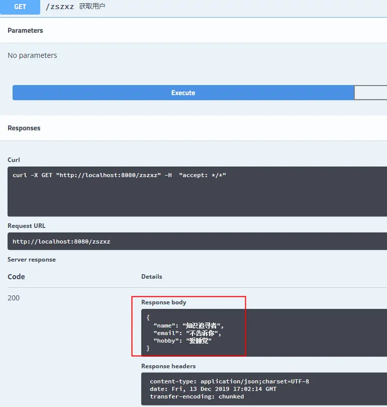The width and height of the screenshot is (387, 407).
Task: Select the Responses section heading
Action: tap(24, 128)
